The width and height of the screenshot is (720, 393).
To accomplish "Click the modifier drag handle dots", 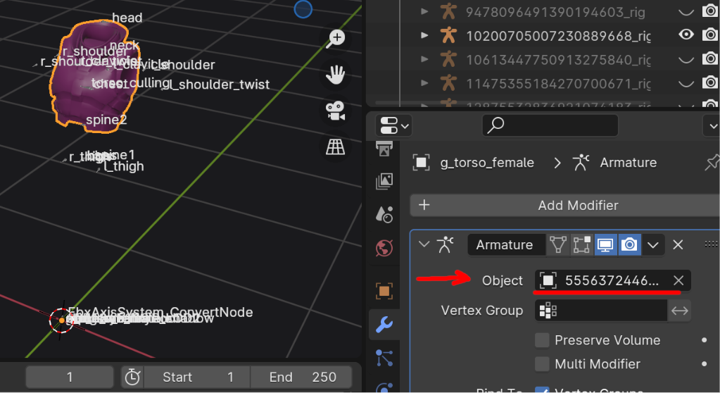I will 712,244.
